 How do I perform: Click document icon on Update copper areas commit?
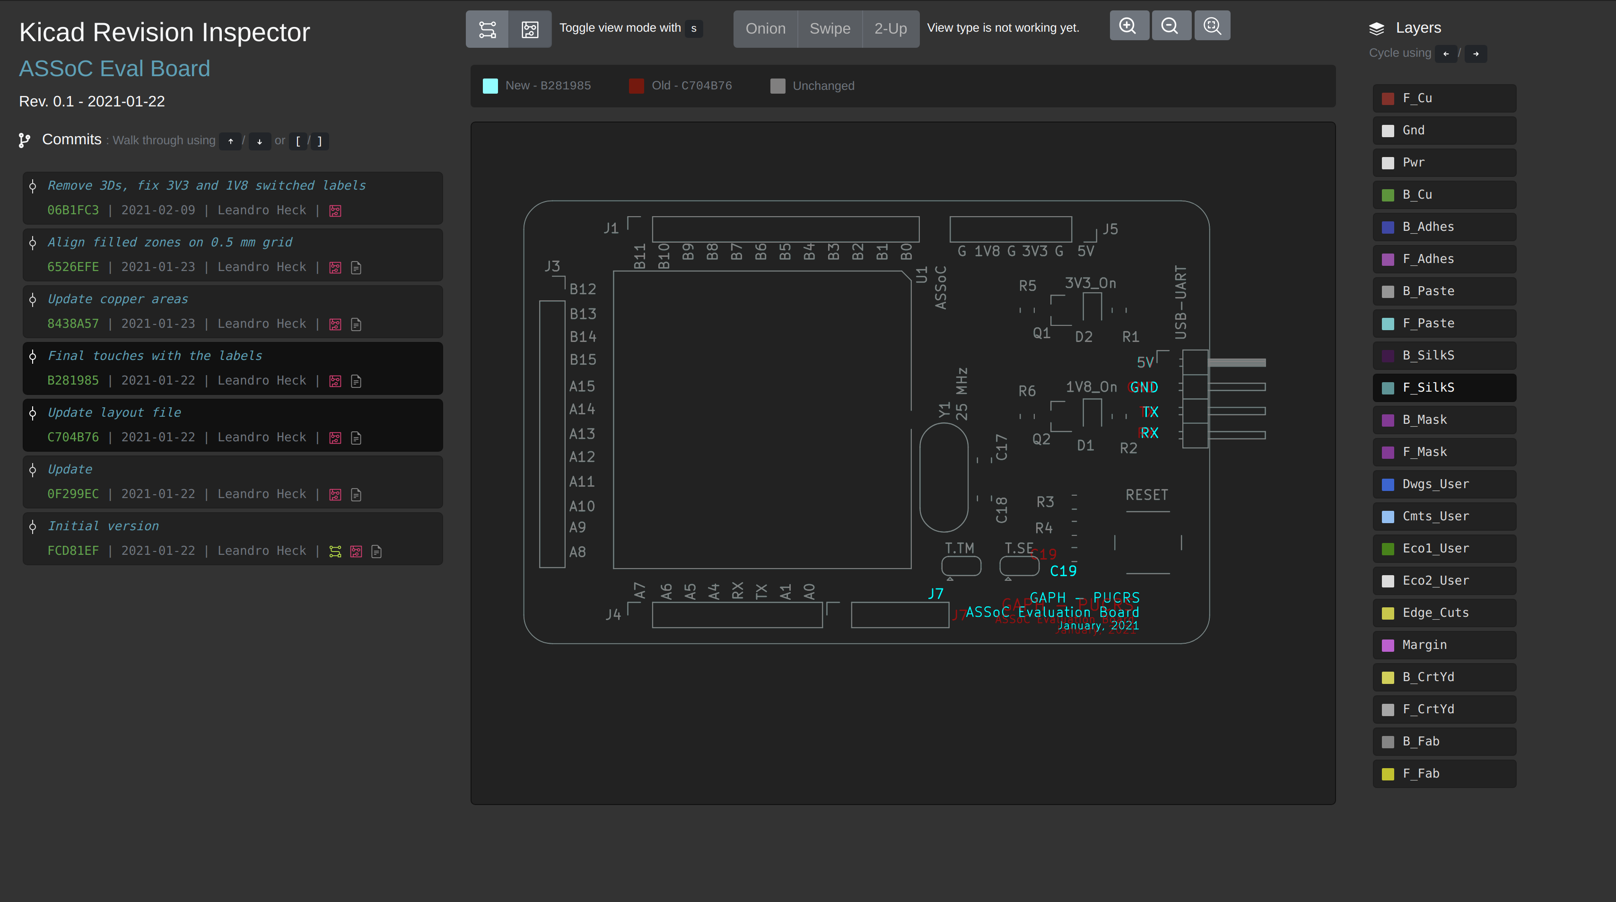[356, 324]
